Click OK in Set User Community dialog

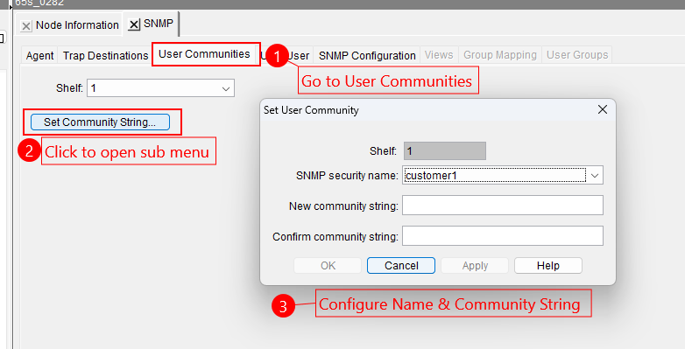coord(328,266)
